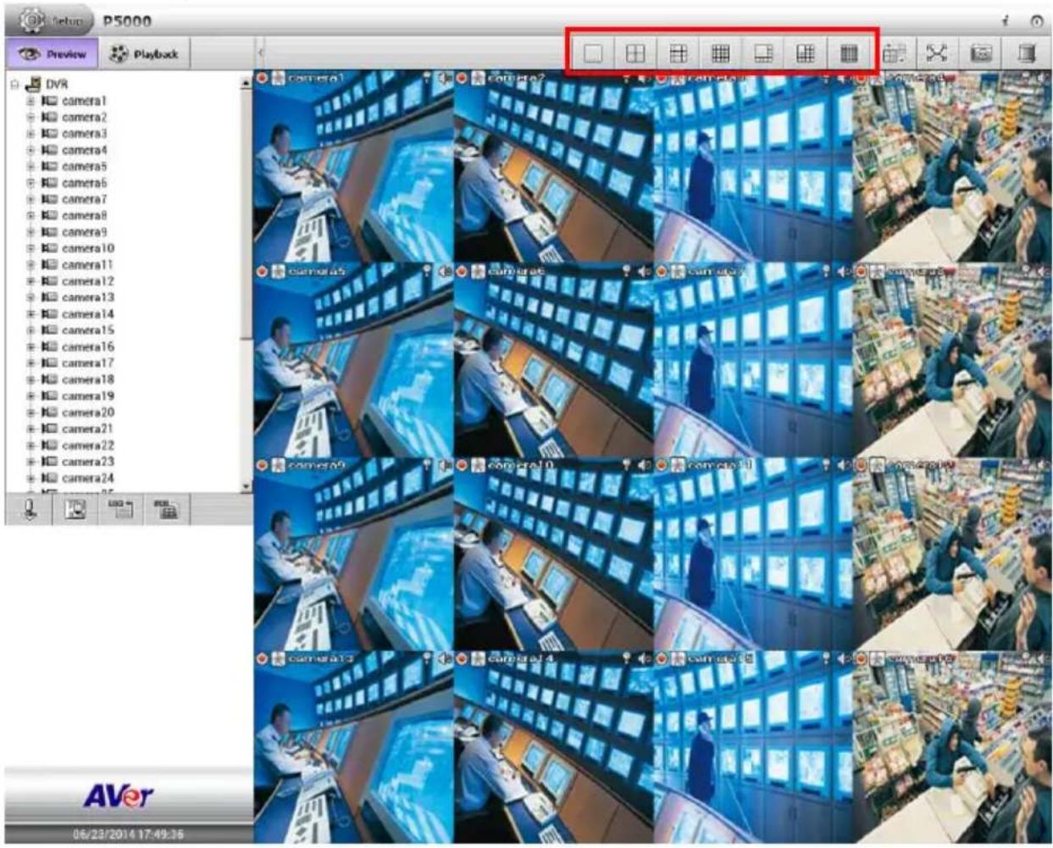
Task: Click the camera tree scrollbar up arrow
Action: click(247, 83)
